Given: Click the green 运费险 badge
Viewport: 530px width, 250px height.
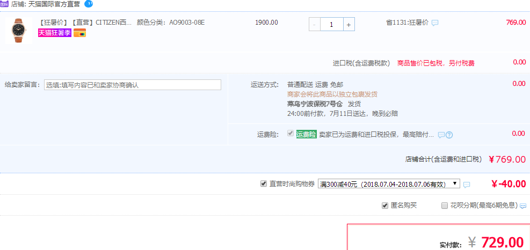Looking at the screenshot, I should [306, 135].
